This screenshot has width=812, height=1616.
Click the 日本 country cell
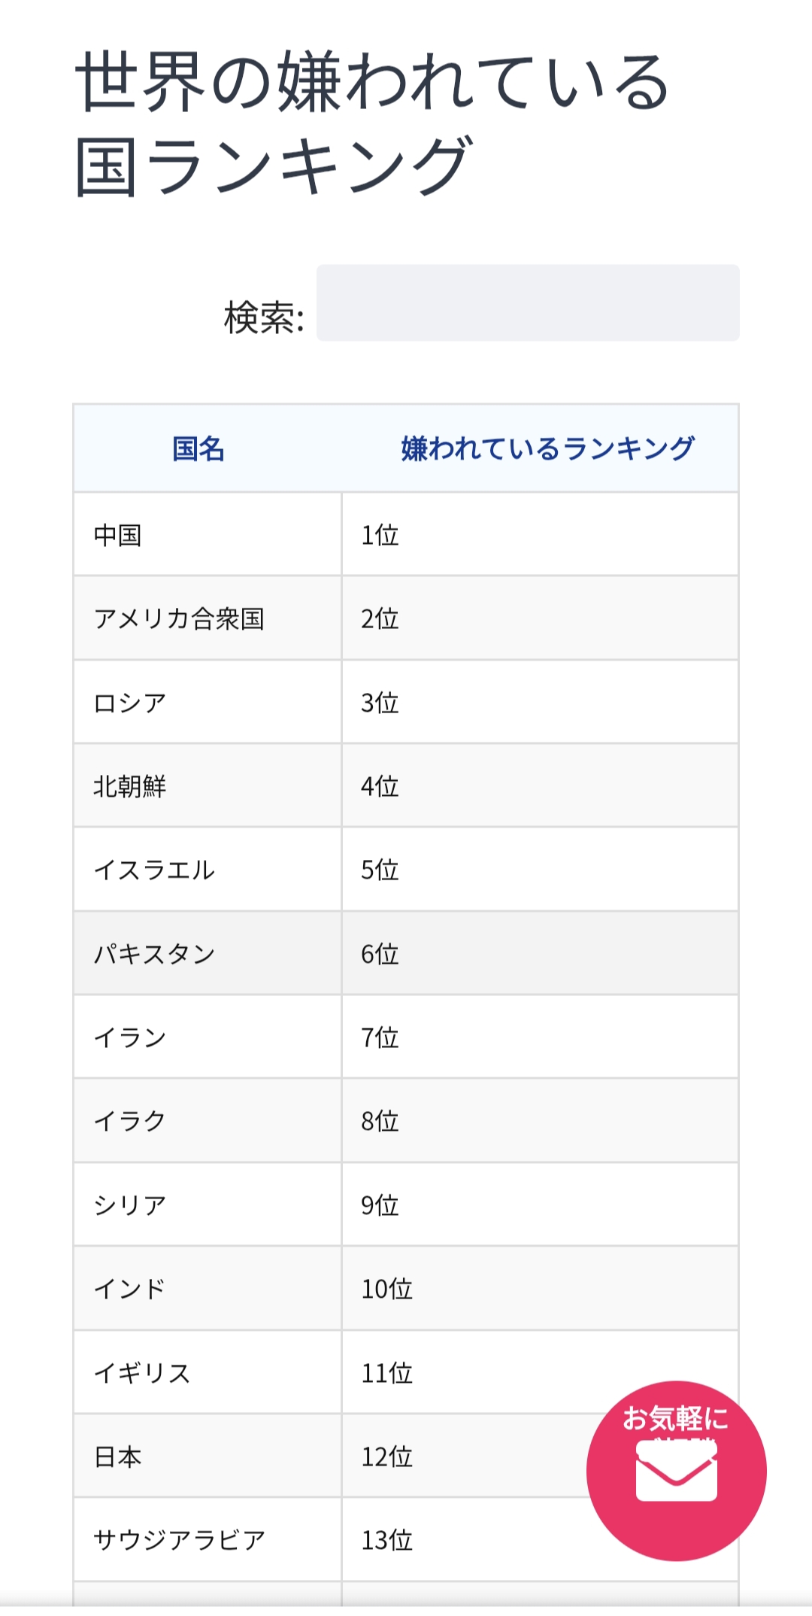click(118, 1457)
